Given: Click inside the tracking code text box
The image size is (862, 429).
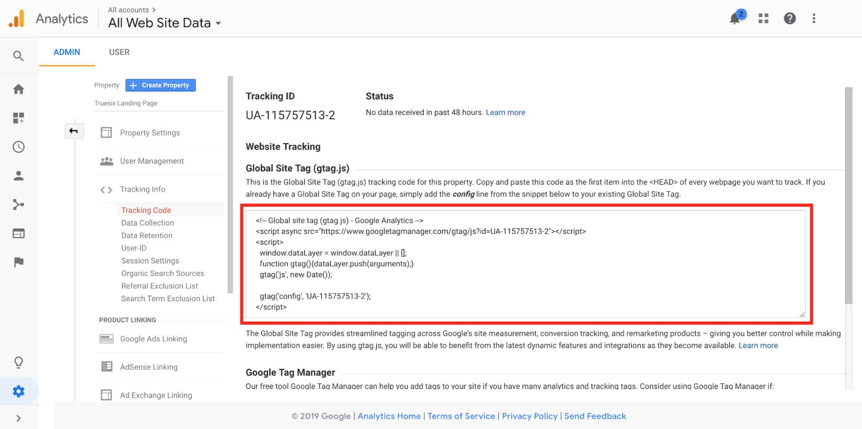Looking at the screenshot, I should (525, 264).
